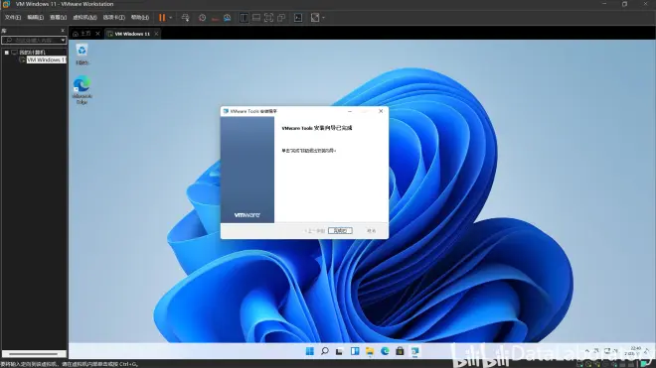The height and width of the screenshot is (368, 656).
Task: Close the VM Windows 11 tab
Action: point(156,34)
